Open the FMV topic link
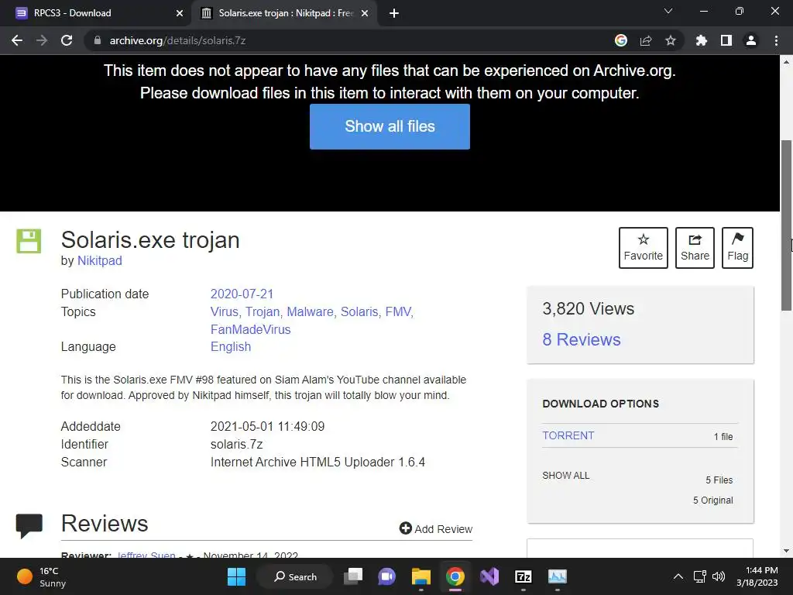The height and width of the screenshot is (595, 793). 398,311
